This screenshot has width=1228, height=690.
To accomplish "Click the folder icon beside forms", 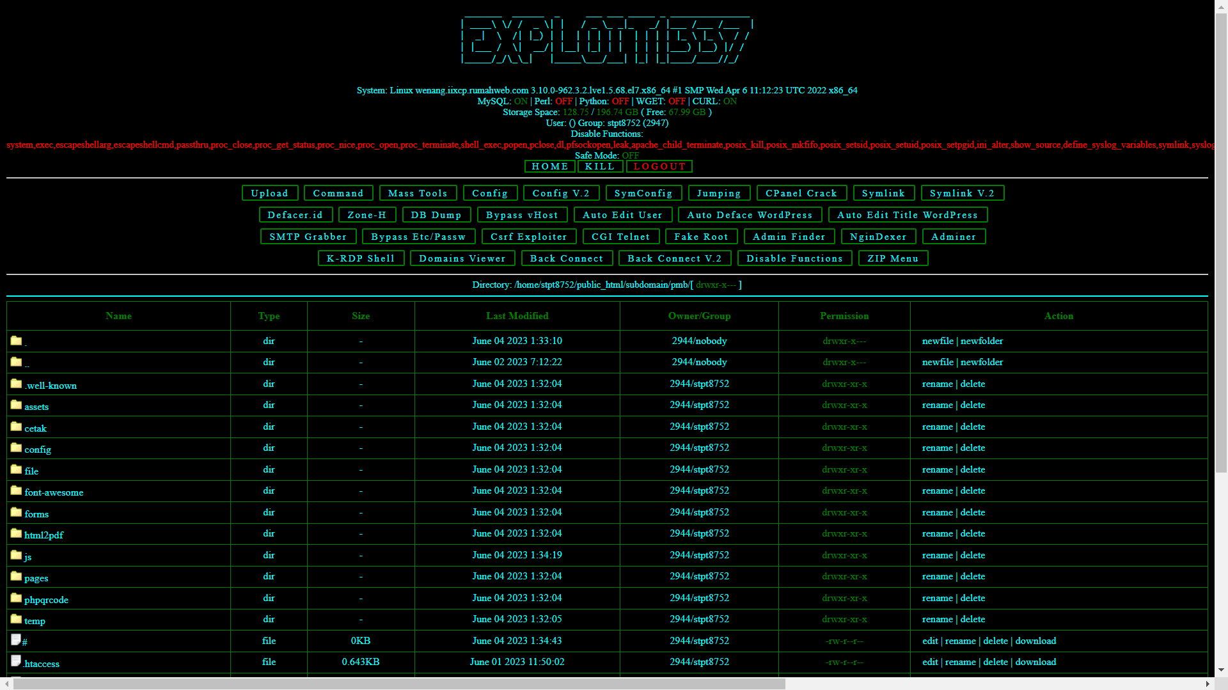I will pos(16,512).
